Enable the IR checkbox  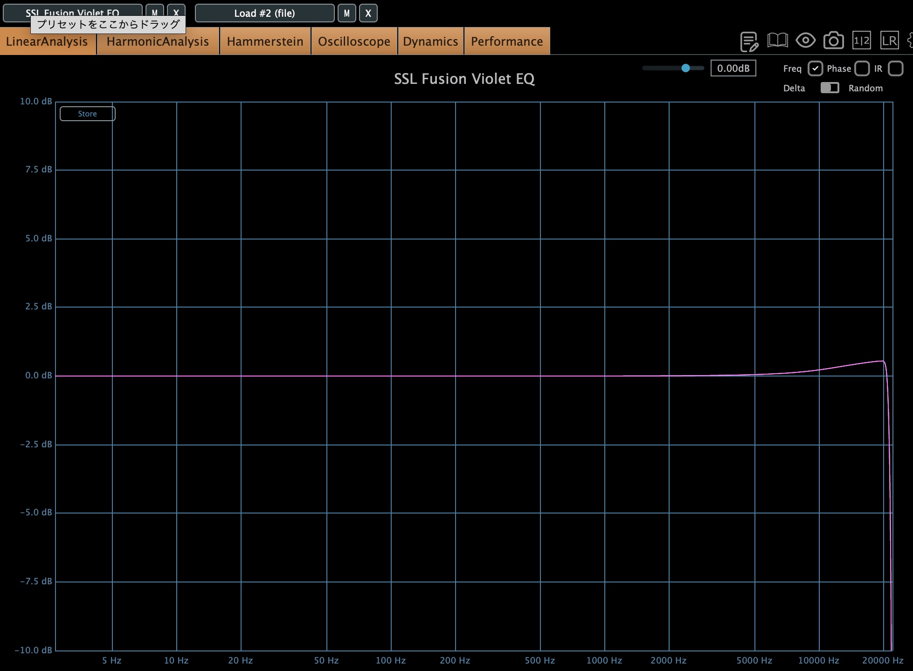[895, 68]
